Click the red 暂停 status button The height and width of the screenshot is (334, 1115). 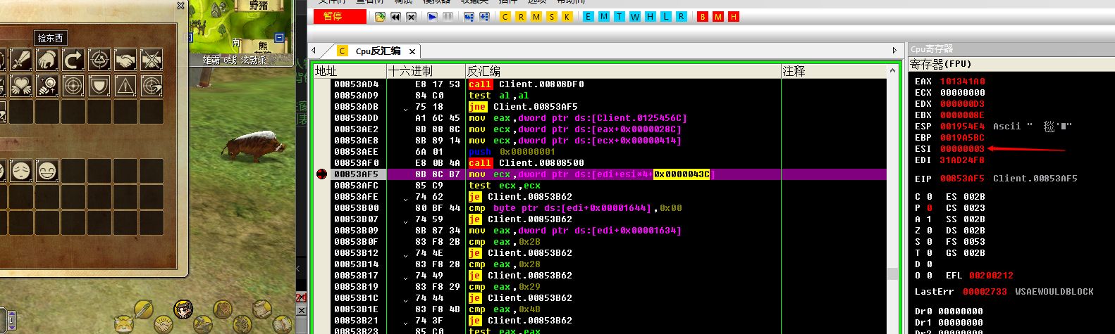tap(340, 16)
